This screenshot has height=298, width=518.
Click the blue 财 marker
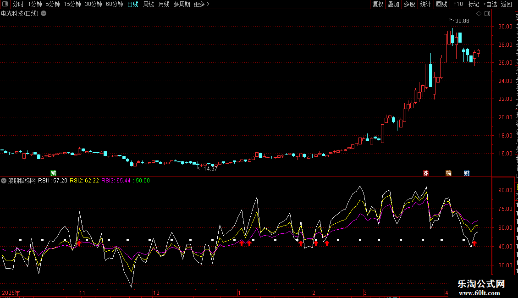pos(467,173)
